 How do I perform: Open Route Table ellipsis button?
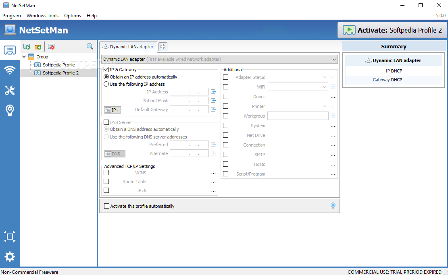[x=213, y=182]
